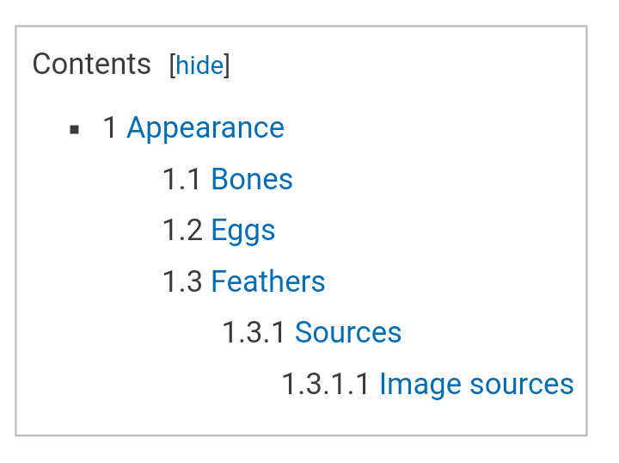This screenshot has width=619, height=463.
Task: Open the Appearance section link
Action: (205, 128)
